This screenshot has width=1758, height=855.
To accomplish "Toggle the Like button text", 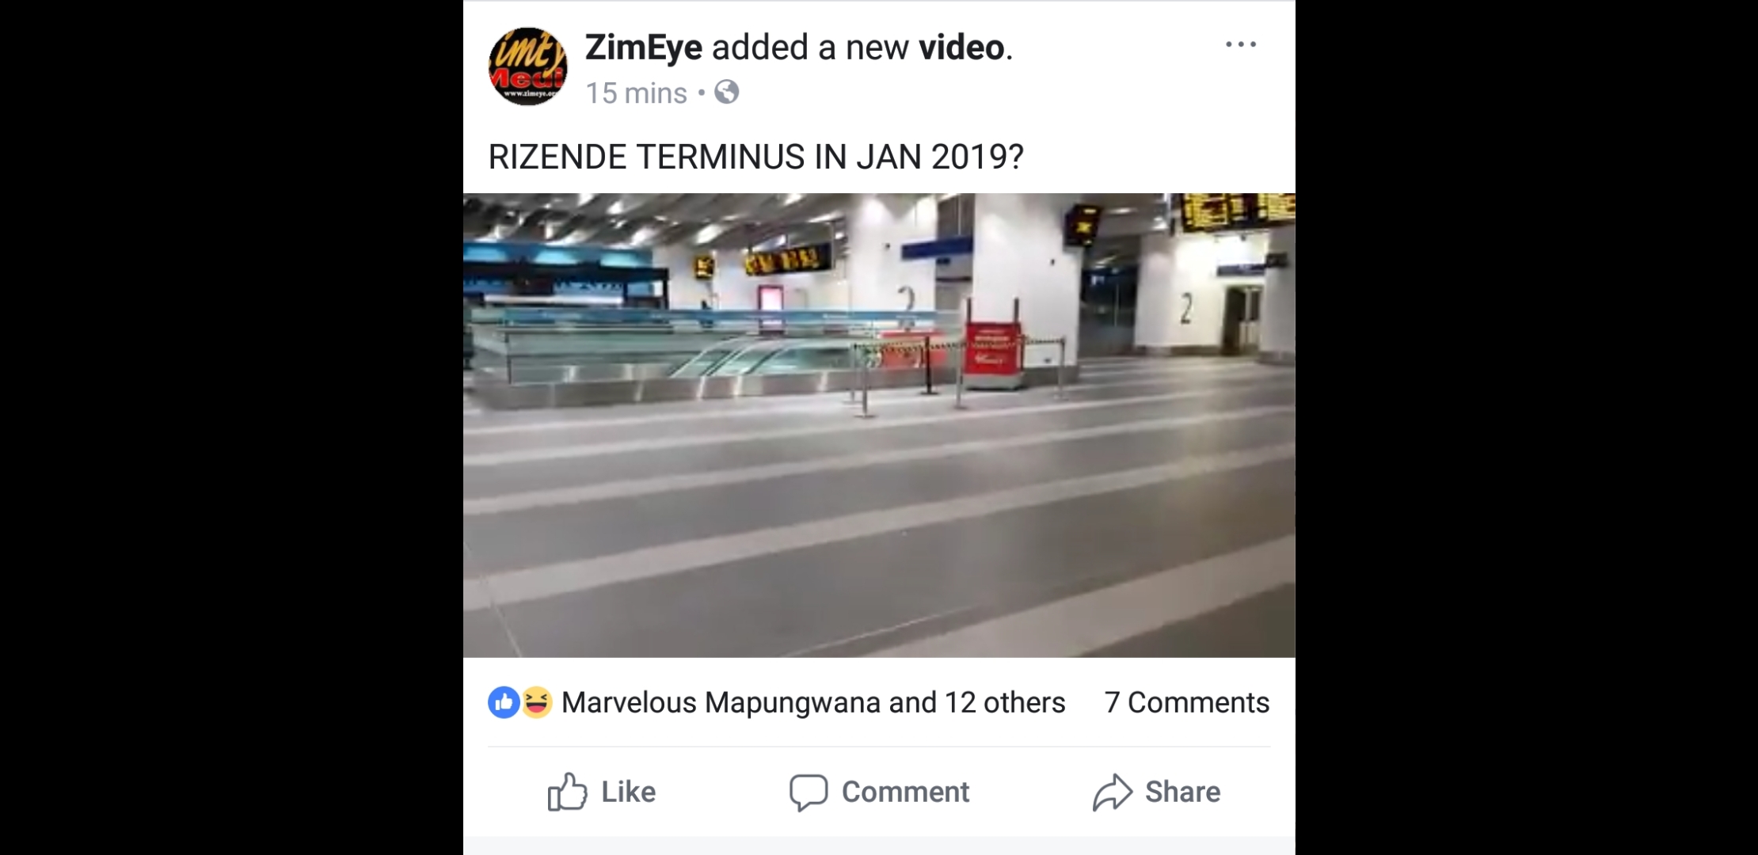I will (x=628, y=792).
